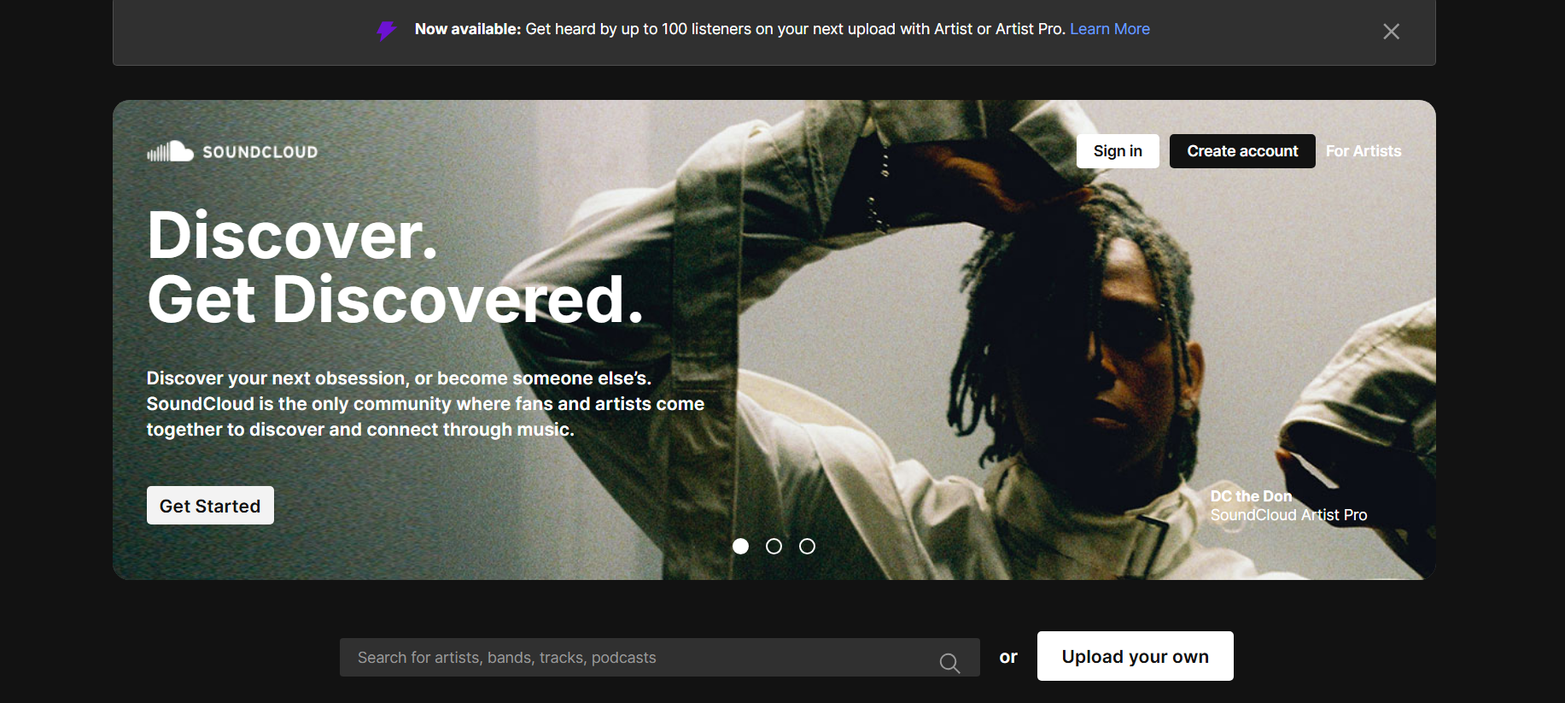Click the DC the Don artist name

click(x=1251, y=496)
